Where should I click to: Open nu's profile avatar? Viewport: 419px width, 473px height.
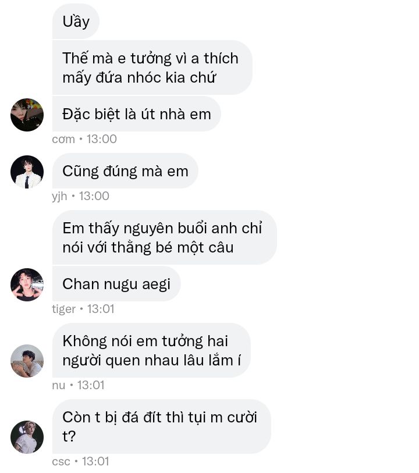coord(27,361)
